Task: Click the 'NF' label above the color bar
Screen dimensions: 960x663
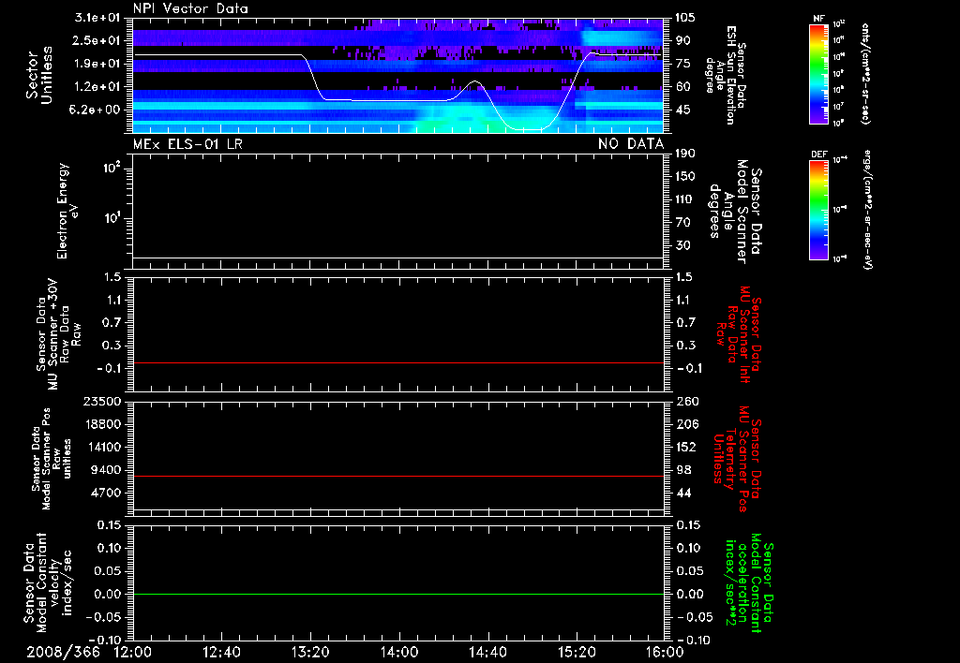Action: (818, 19)
